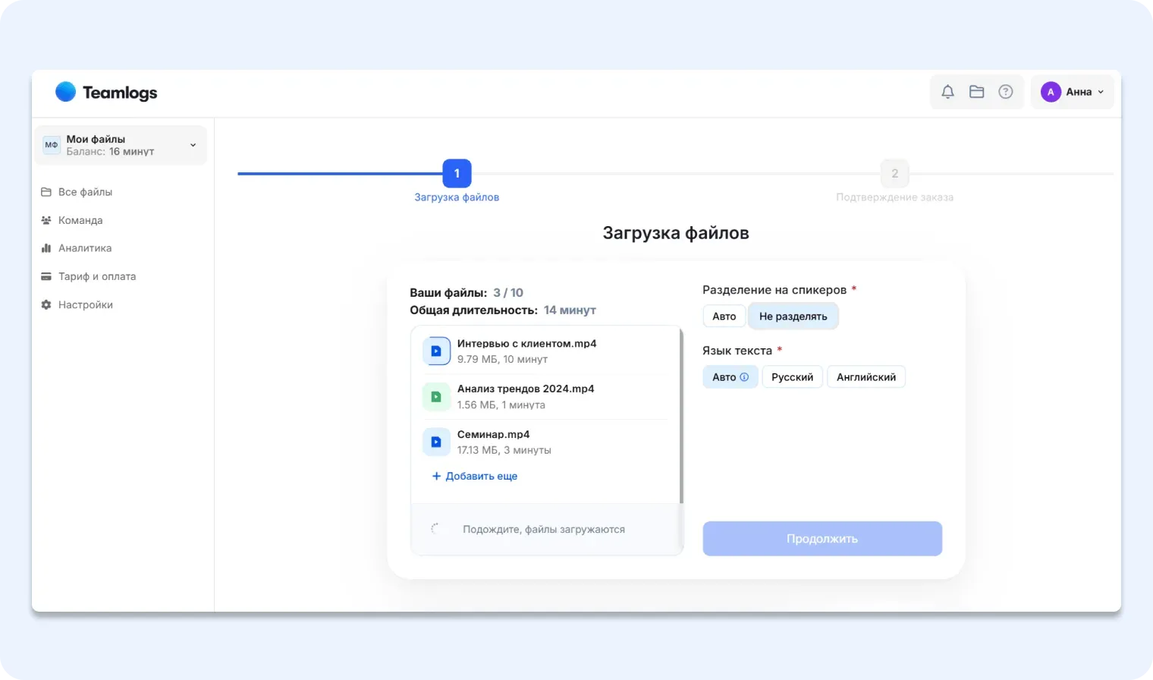Click the МФ workspace badge

(x=52, y=145)
